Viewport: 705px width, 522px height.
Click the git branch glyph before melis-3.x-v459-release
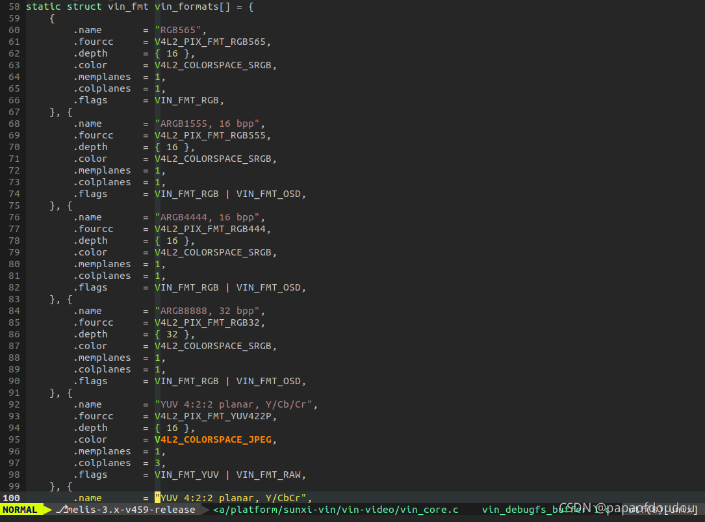tap(62, 510)
